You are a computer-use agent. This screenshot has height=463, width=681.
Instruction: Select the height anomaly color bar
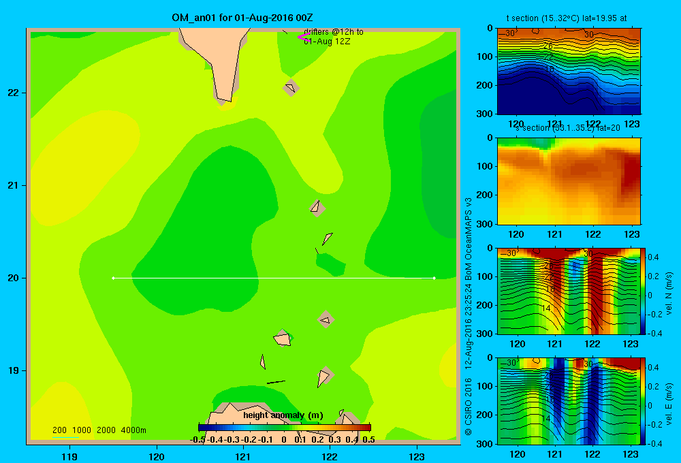285,428
